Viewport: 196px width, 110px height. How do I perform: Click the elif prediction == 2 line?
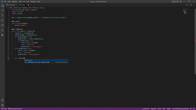click(23, 49)
